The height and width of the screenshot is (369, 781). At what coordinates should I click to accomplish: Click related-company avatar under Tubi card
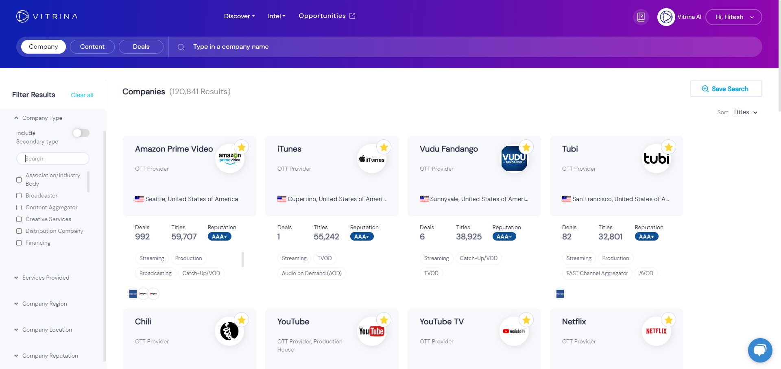pyautogui.click(x=560, y=294)
